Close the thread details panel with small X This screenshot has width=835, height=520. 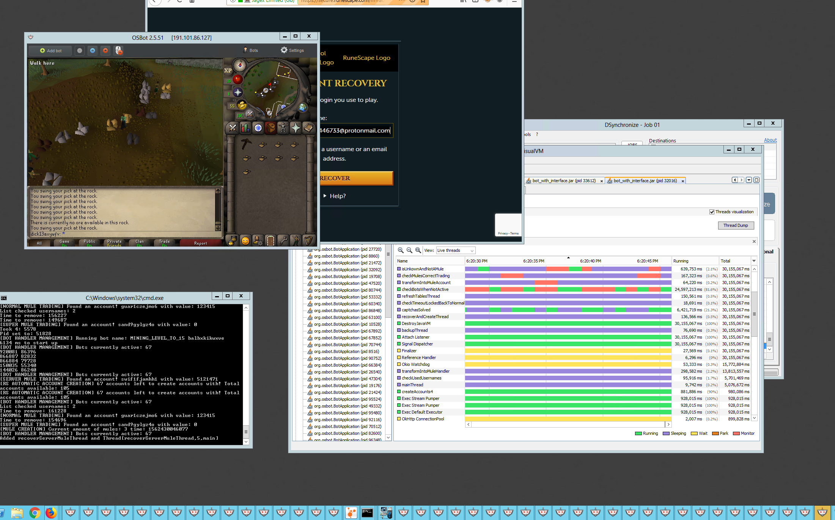tap(754, 241)
